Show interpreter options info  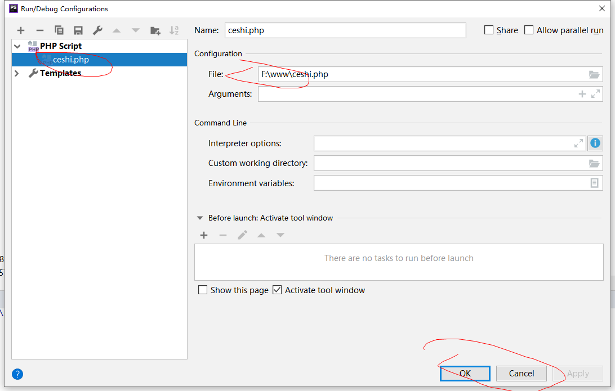[595, 143]
